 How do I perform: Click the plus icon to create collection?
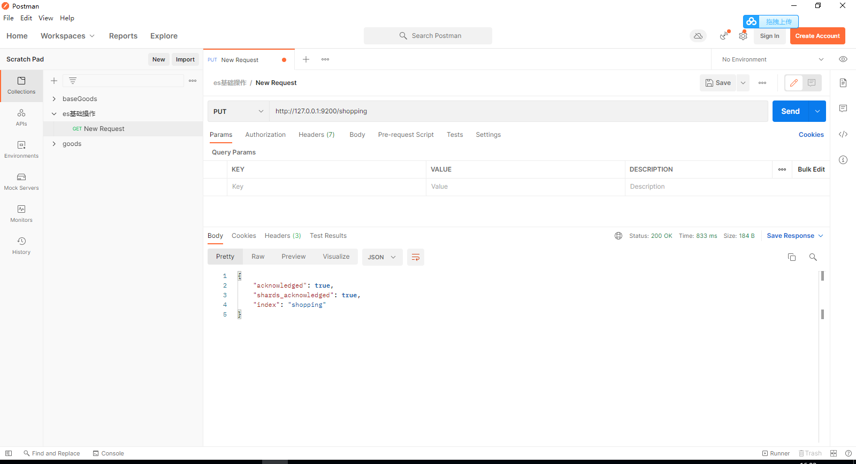[x=54, y=81]
